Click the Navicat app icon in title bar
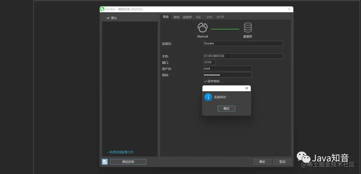Viewport: 361px width, 174px height. click(102, 9)
